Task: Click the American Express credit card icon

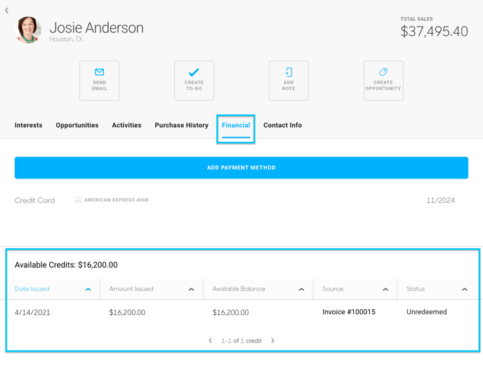Action: tap(78, 200)
